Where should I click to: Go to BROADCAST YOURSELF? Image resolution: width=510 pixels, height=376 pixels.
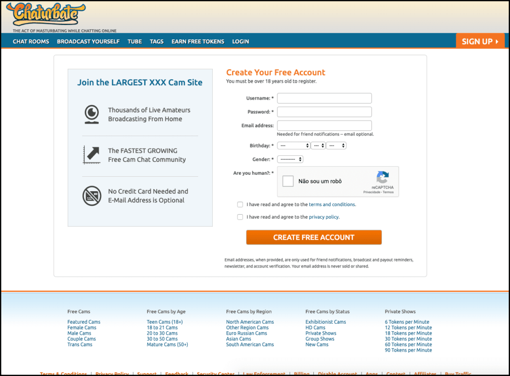pyautogui.click(x=88, y=42)
